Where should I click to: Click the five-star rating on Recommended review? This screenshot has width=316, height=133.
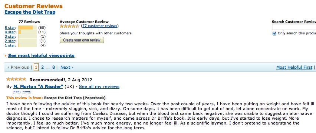coord(16,79)
